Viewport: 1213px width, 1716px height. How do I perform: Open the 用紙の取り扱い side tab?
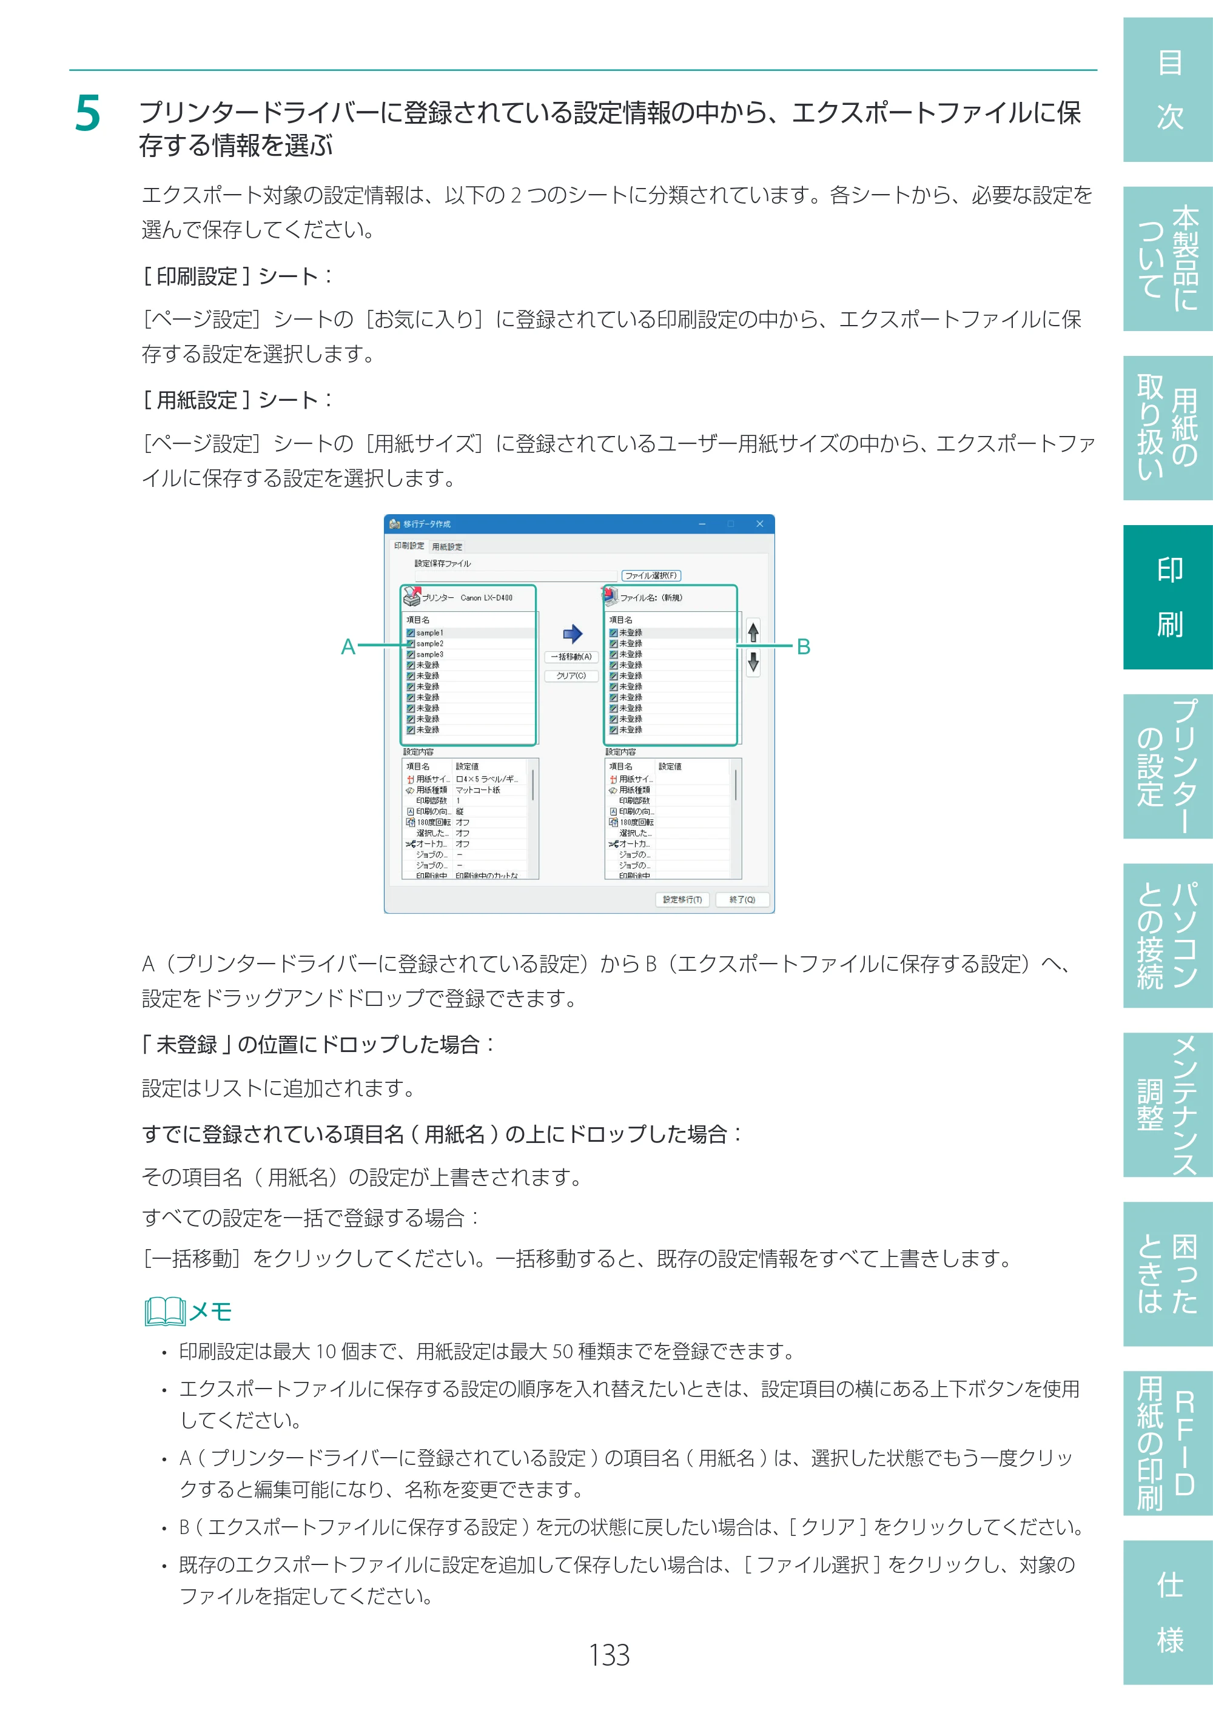pyautogui.click(x=1168, y=427)
